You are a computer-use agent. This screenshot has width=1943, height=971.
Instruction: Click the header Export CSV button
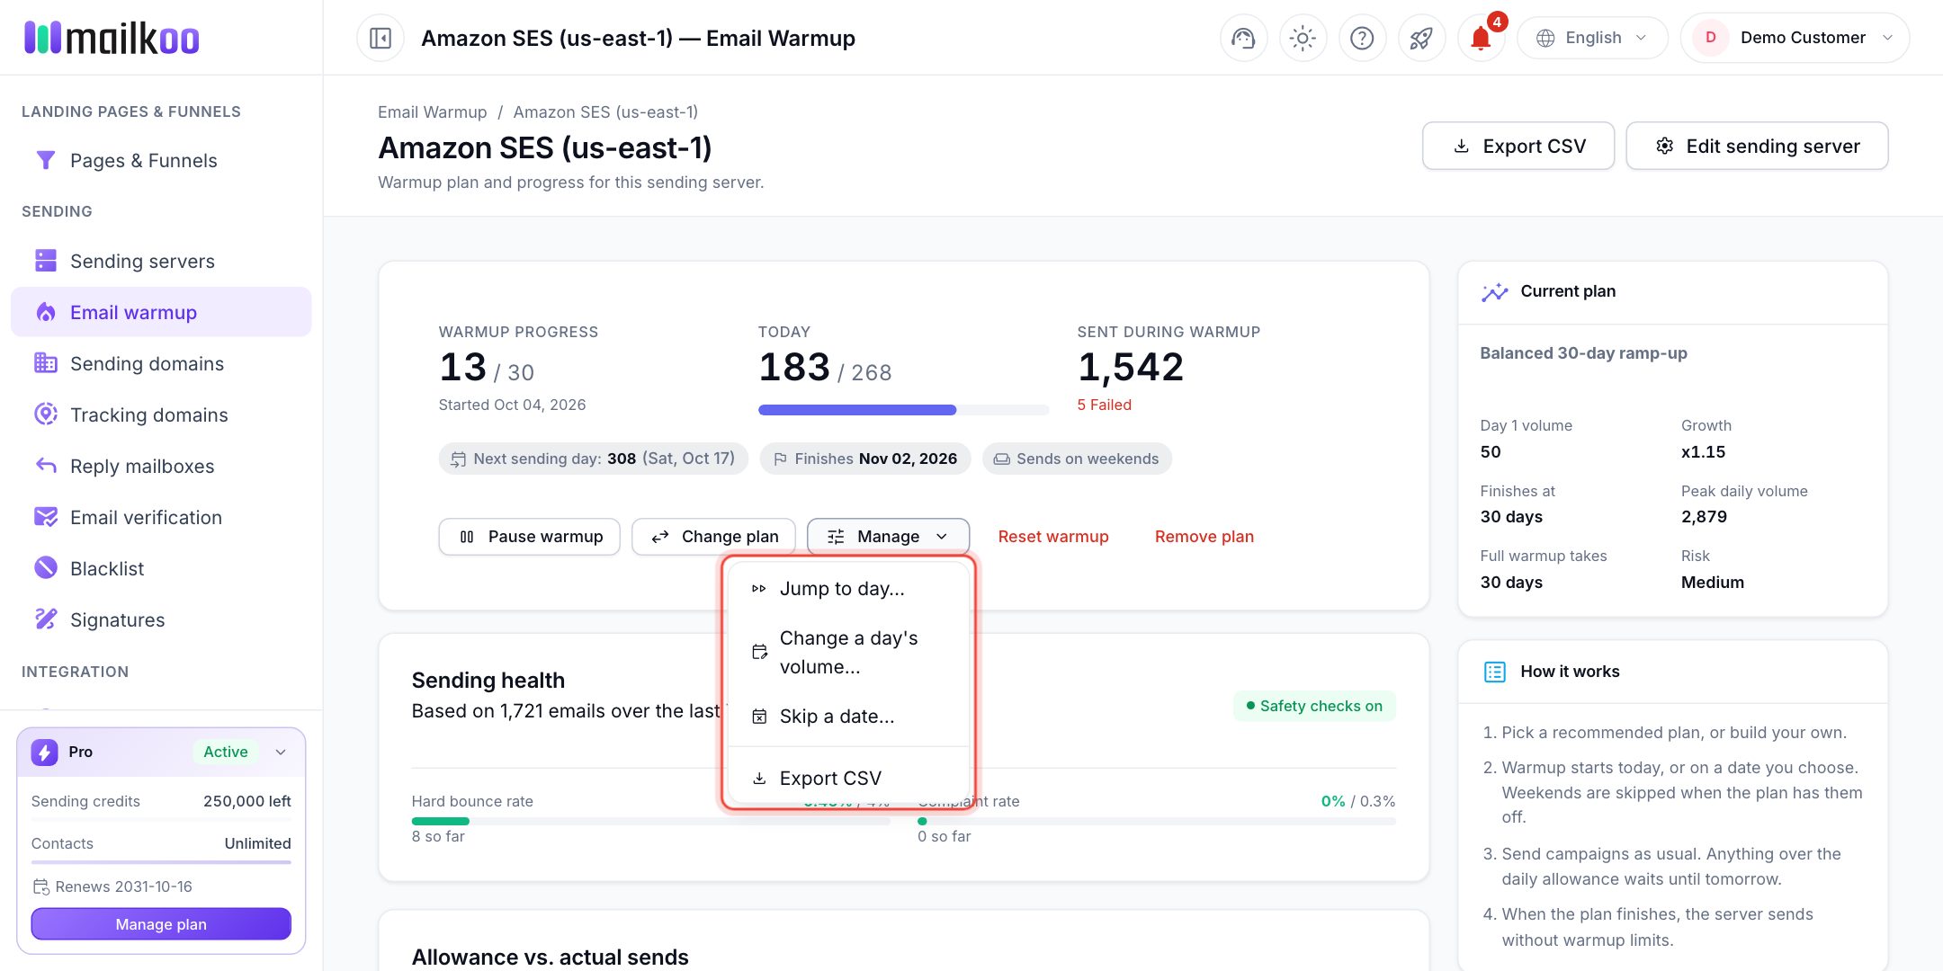1518,146
